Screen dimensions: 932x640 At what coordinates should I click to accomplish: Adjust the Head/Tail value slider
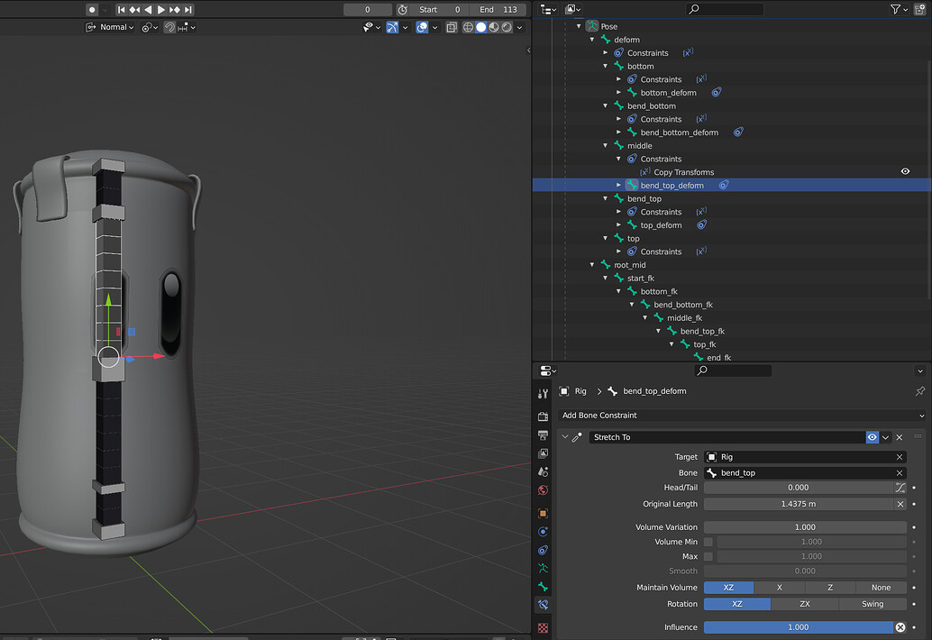click(799, 488)
